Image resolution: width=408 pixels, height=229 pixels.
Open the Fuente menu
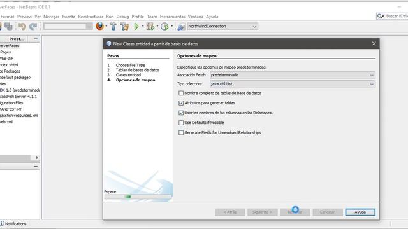click(x=68, y=17)
